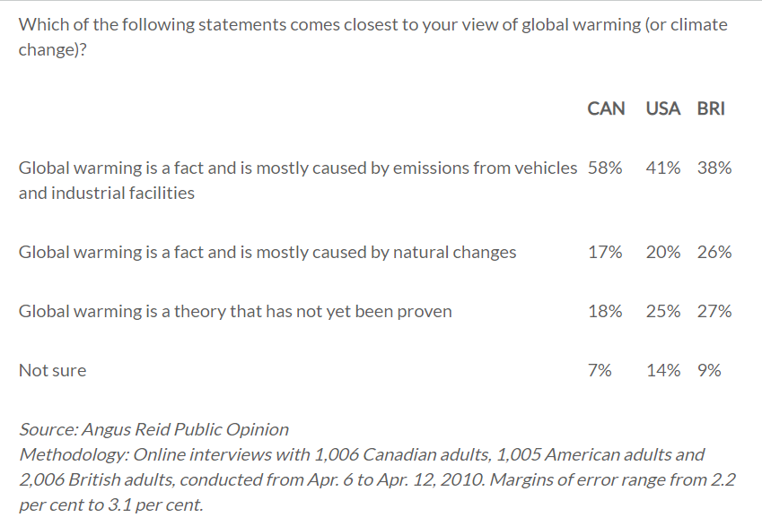Click the 38% value for Britain
Viewport: 762px width, 526px height.
714,168
